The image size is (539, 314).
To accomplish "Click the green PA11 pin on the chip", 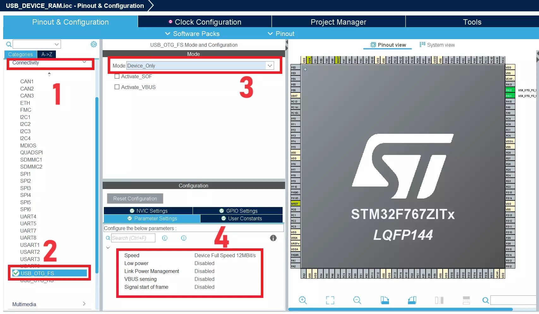I will (510, 96).
